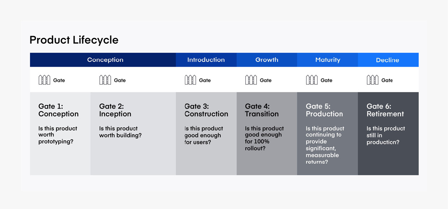
Task: Click the Product Lifecycle title
Action: pos(74,40)
